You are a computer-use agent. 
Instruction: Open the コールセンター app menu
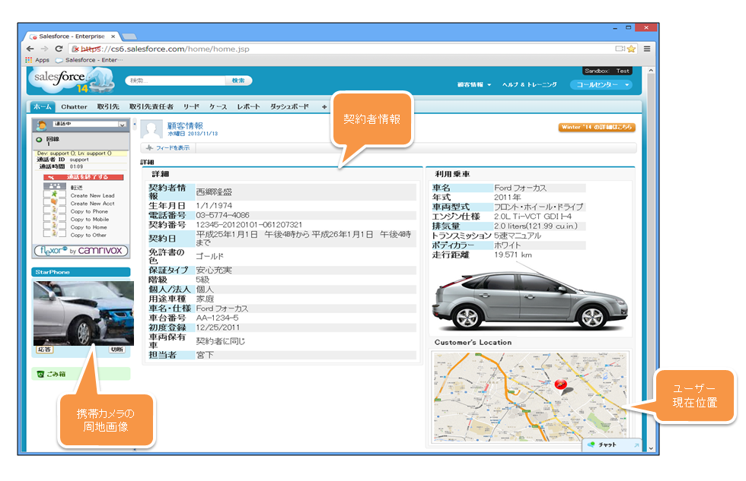coord(601,84)
